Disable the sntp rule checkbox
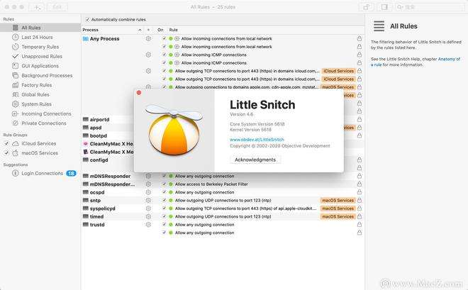Image resolution: width=468 pixels, height=290 pixels. 164,200
